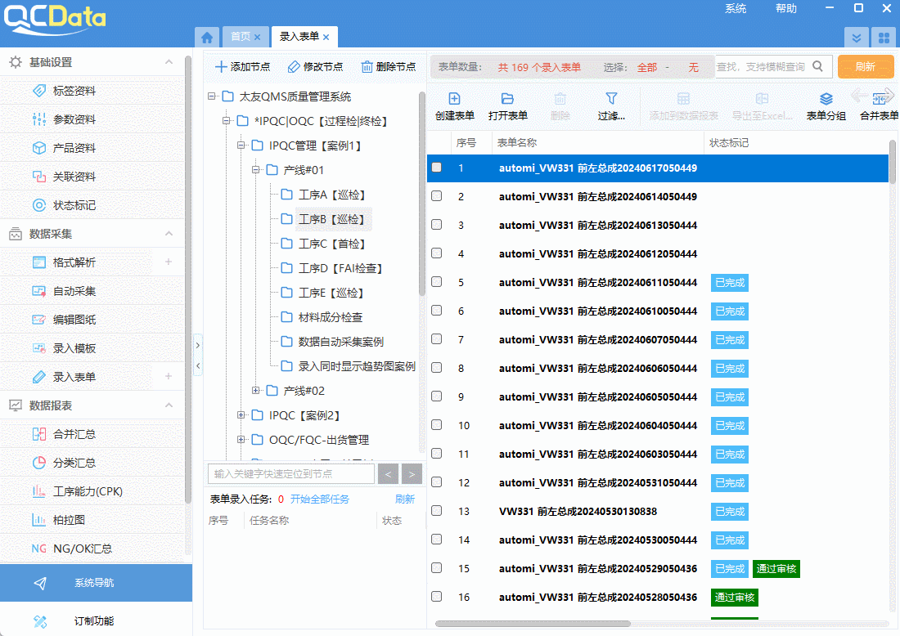Switch to the 首页 tab
Screen dimensions: 900x636
point(244,36)
